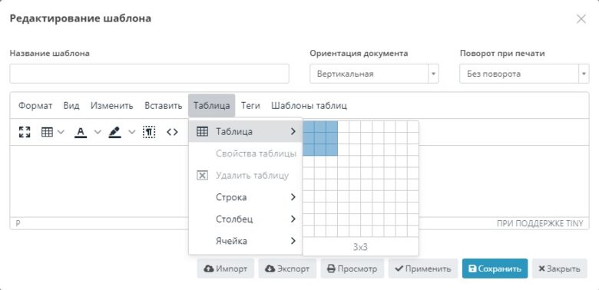Click the Название шаблона input field
599x290 pixels.
(x=150, y=74)
